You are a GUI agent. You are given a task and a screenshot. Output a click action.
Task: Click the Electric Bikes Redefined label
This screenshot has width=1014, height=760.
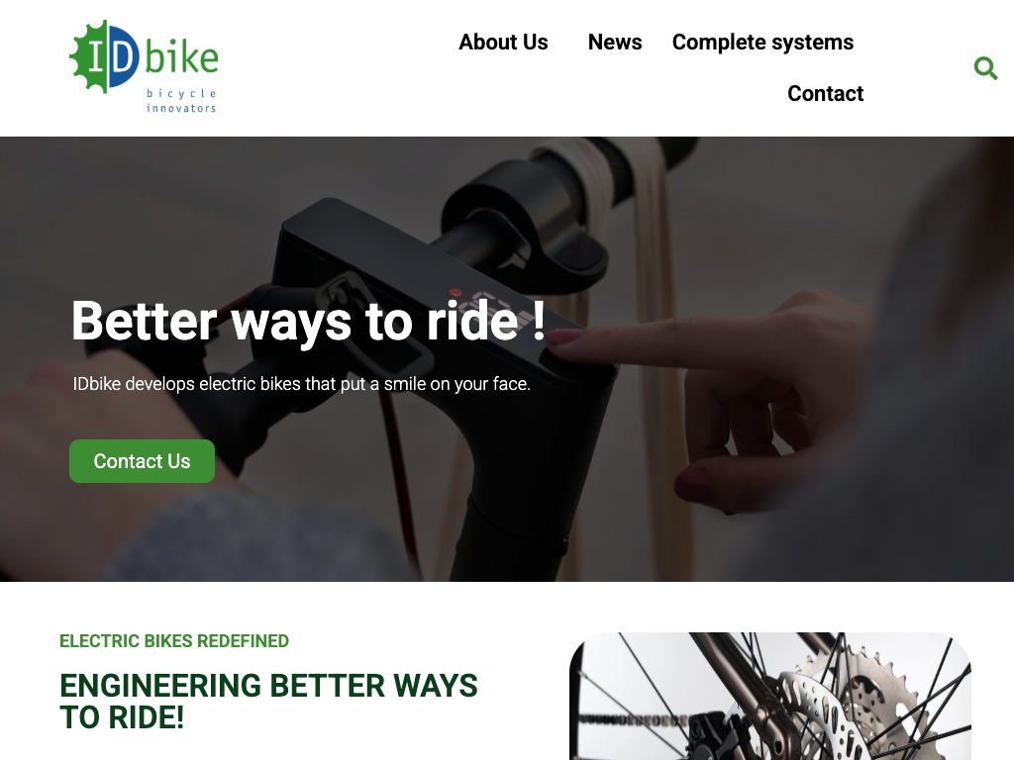[174, 641]
